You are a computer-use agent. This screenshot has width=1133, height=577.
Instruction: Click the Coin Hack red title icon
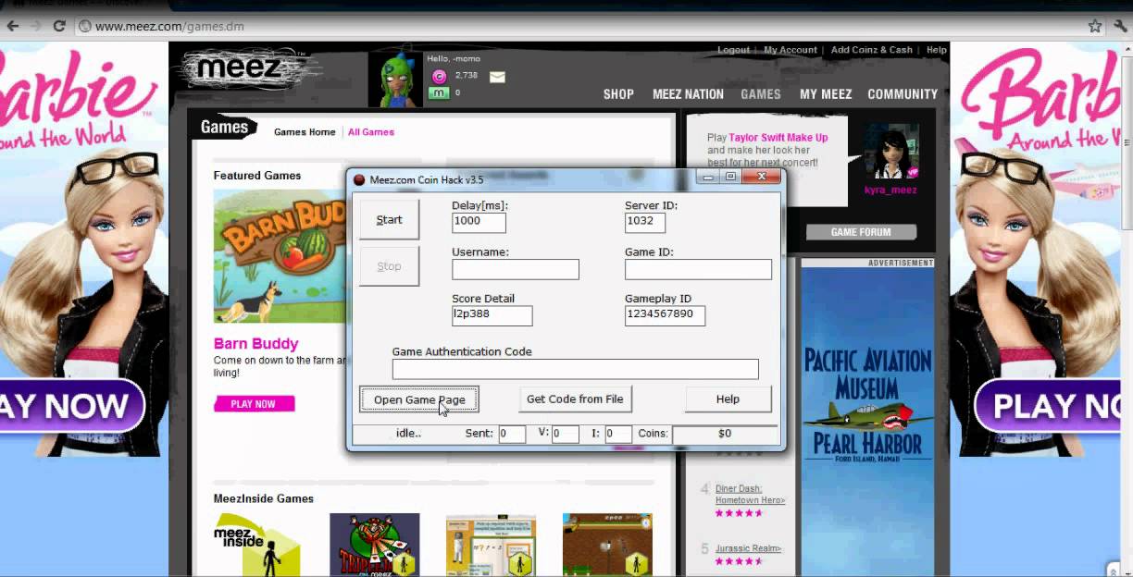tap(359, 179)
